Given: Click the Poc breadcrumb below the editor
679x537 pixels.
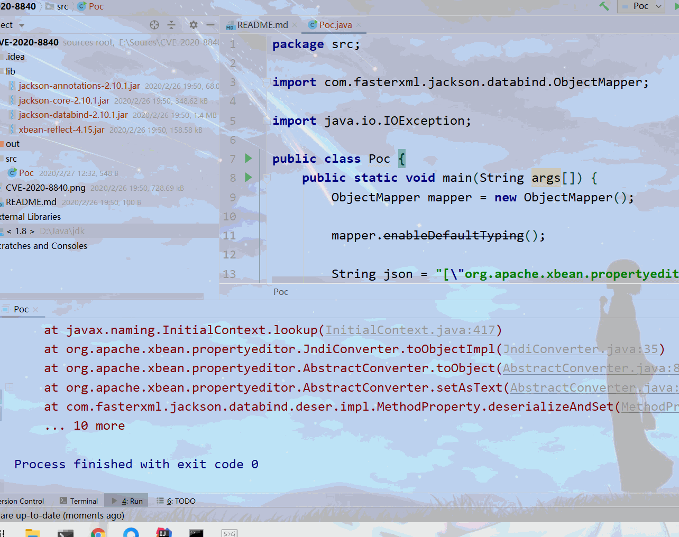Looking at the screenshot, I should [281, 292].
